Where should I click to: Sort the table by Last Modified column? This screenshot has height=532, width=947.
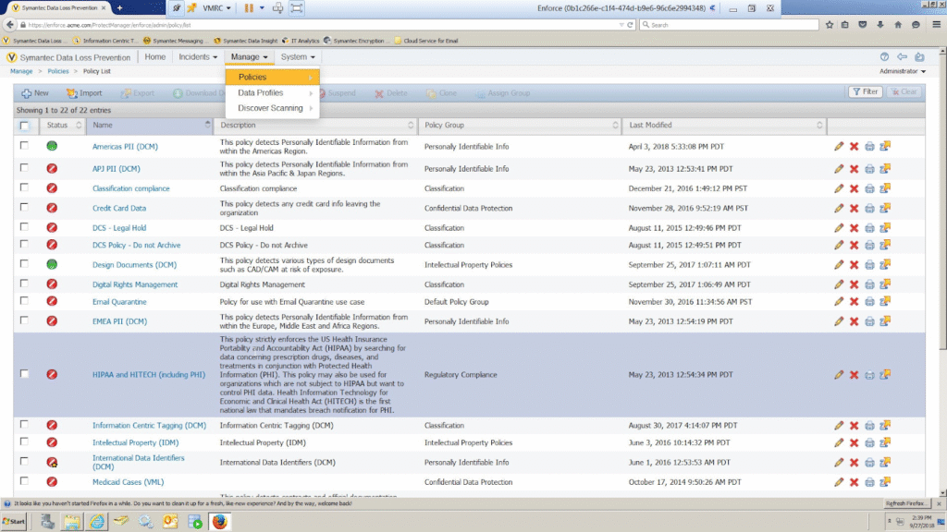tap(651, 125)
